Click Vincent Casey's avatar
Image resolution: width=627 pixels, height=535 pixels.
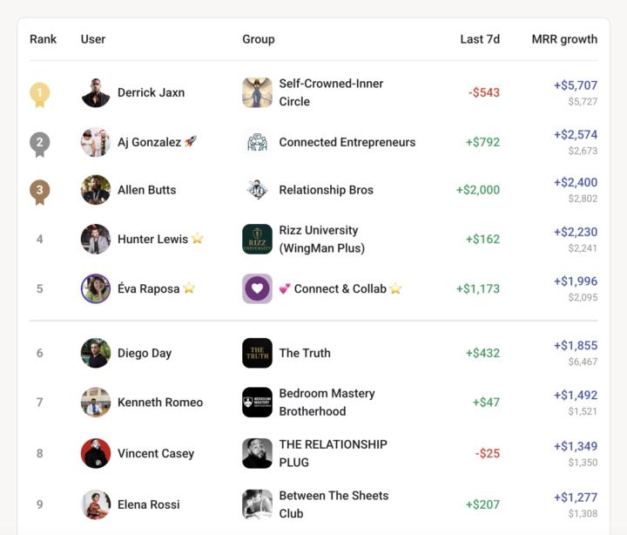96,453
